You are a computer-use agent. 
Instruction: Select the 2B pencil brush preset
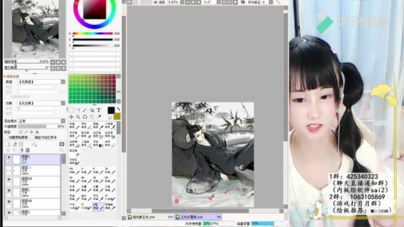click(x=110, y=171)
